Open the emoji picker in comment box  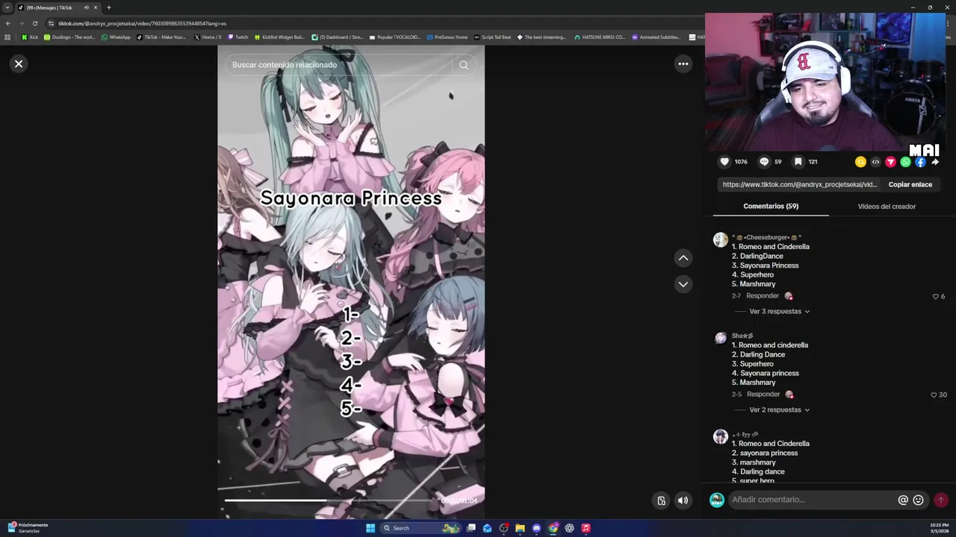coord(918,500)
